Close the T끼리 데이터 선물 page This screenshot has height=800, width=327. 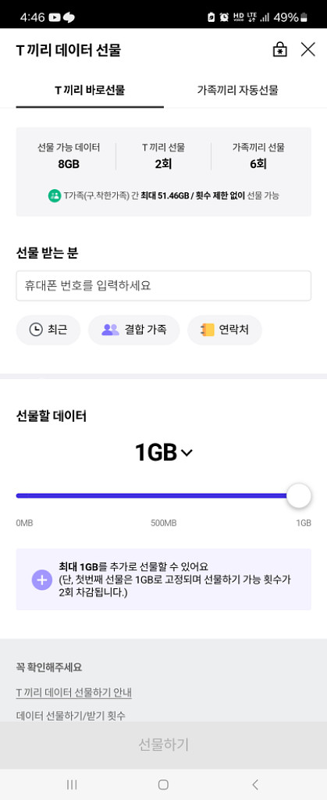[x=308, y=49]
